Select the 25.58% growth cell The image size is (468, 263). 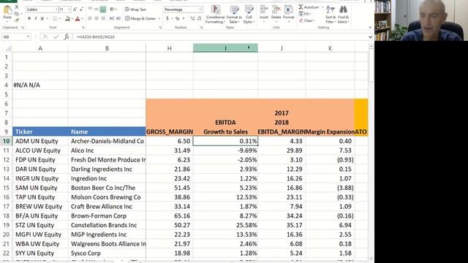click(225, 225)
